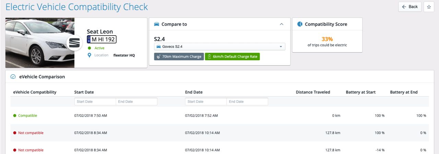
Task: Click the 07/02/2018 7:52 AM end date
Action: pyautogui.click(x=201, y=116)
